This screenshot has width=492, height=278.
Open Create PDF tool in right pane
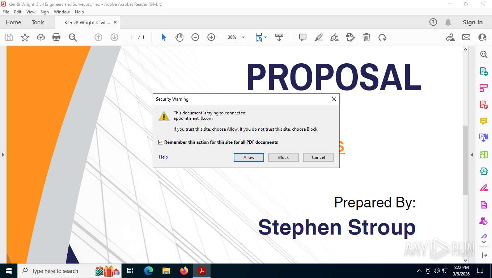tap(484, 105)
